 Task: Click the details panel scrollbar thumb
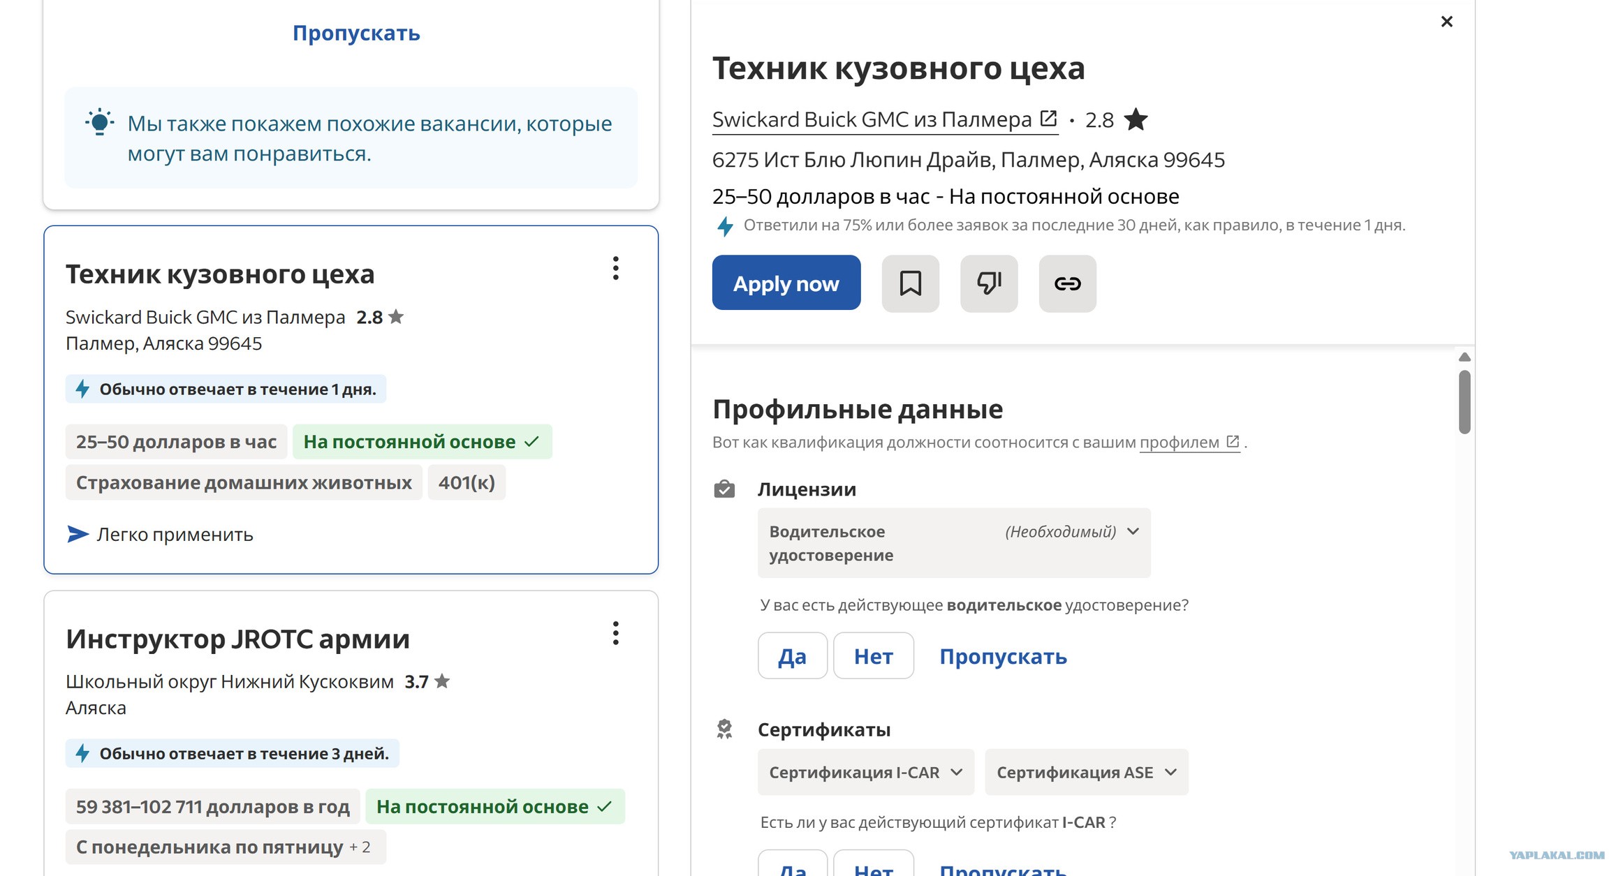(1464, 402)
